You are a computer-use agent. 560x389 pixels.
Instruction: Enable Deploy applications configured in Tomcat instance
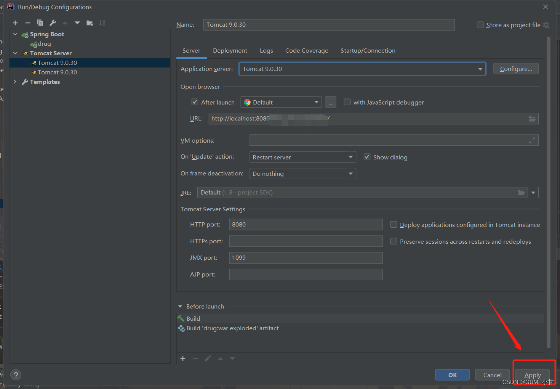[x=394, y=224]
